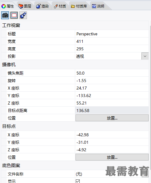
Task: Open the 材质 material tab
Action: pos(60,6)
